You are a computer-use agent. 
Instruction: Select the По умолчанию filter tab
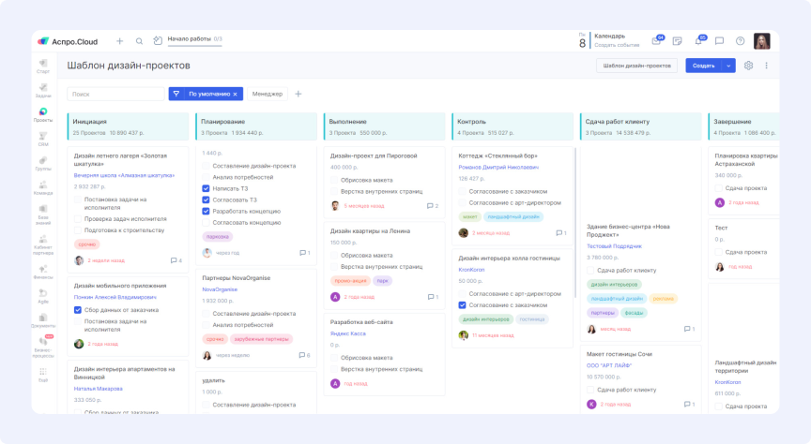pyautogui.click(x=206, y=94)
